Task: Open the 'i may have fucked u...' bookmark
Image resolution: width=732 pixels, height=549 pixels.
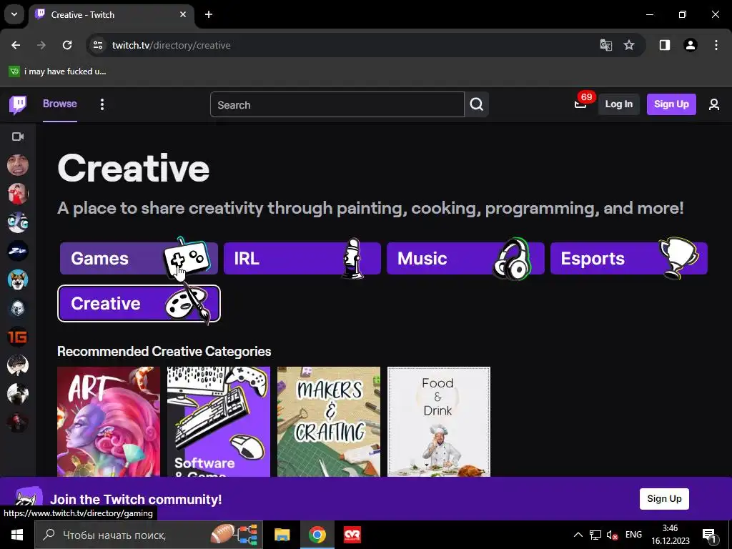Action: click(x=57, y=71)
